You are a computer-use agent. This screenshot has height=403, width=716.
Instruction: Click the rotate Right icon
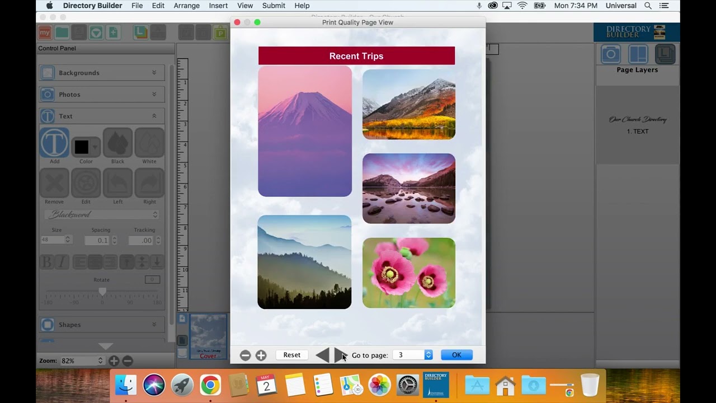[149, 183]
